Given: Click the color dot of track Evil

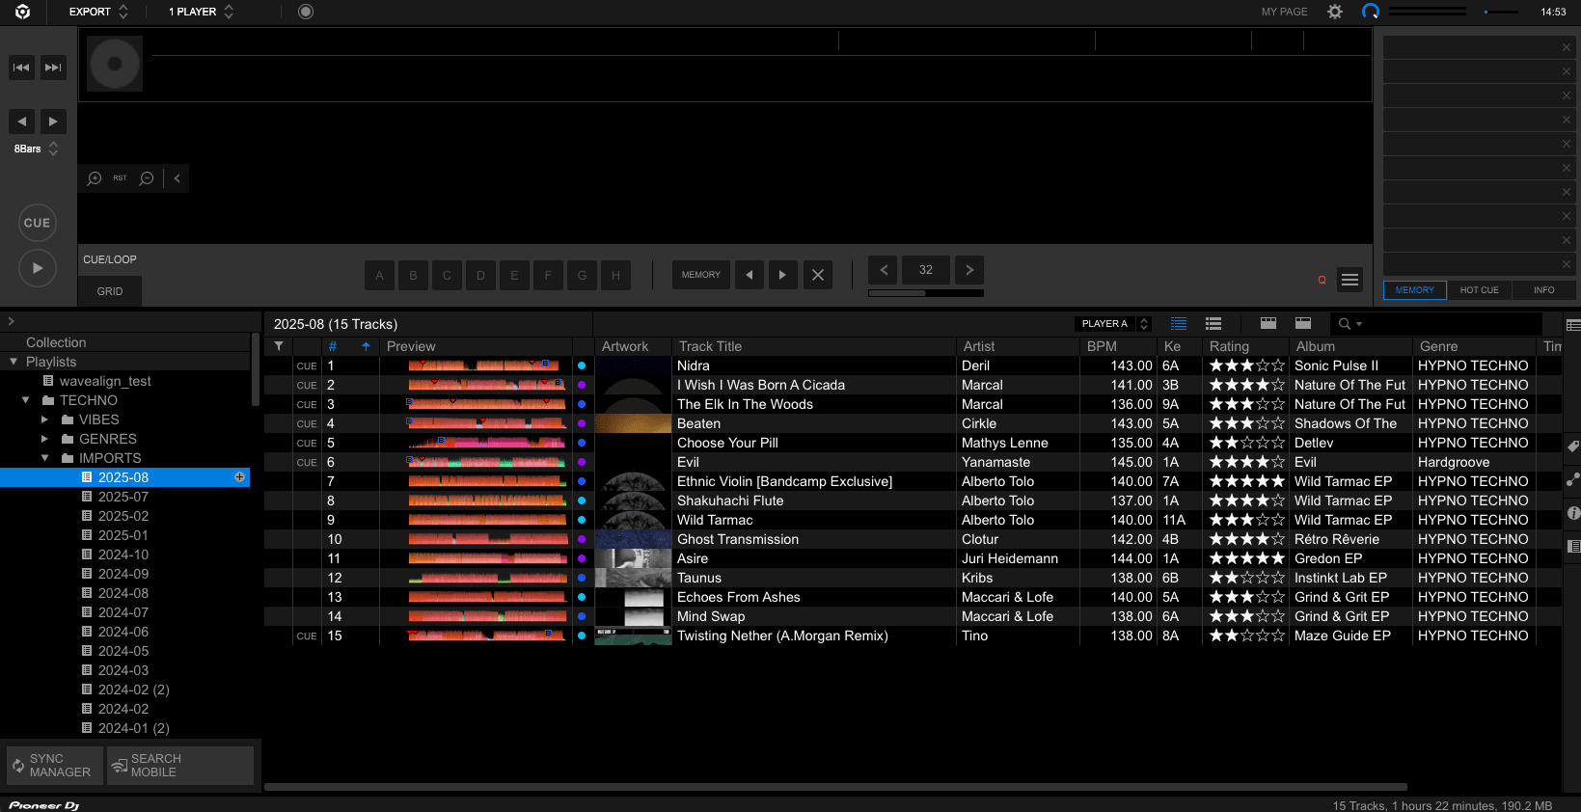Looking at the screenshot, I should pyautogui.click(x=582, y=462).
